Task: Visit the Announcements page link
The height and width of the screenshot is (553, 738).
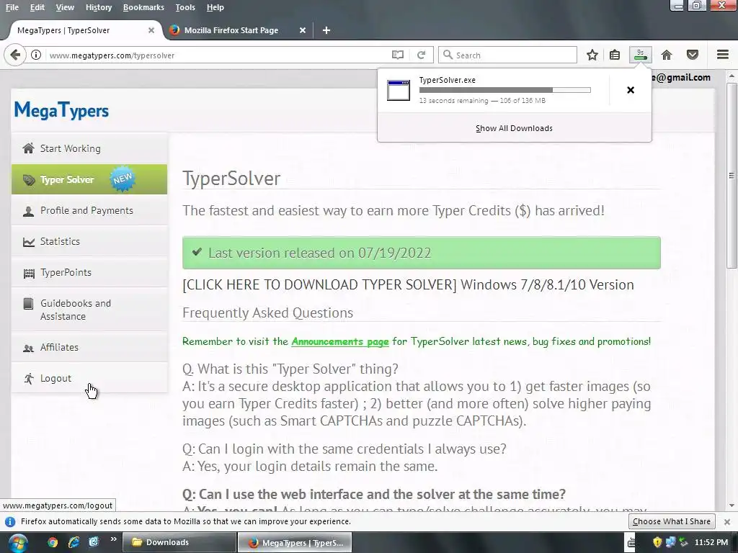Action: coord(340,341)
